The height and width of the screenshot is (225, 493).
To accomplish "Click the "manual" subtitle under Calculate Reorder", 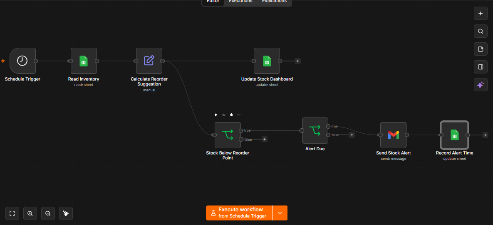I will click(149, 90).
